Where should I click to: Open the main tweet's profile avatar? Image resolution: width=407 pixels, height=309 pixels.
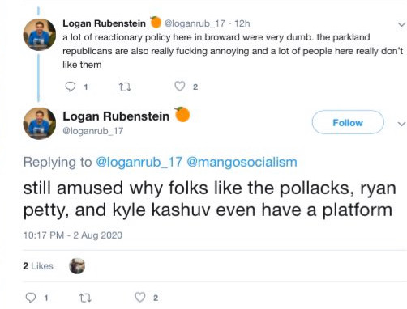pyautogui.click(x=40, y=123)
